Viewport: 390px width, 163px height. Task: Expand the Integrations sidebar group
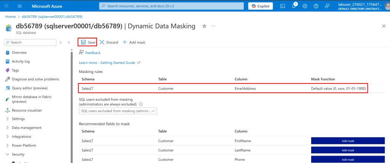[21, 136]
